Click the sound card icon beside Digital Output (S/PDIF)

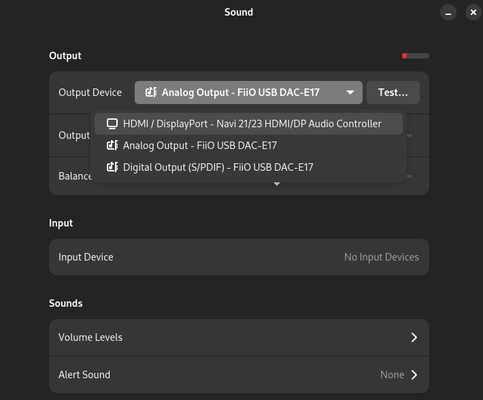pos(112,167)
